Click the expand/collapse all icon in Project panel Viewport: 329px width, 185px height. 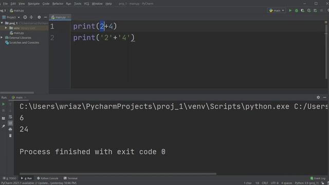click(31, 17)
